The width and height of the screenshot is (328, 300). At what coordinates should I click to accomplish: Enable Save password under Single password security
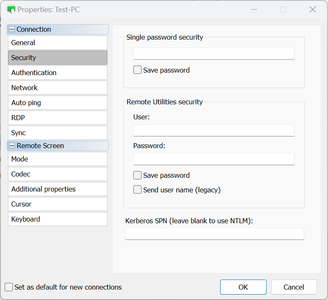click(x=137, y=70)
